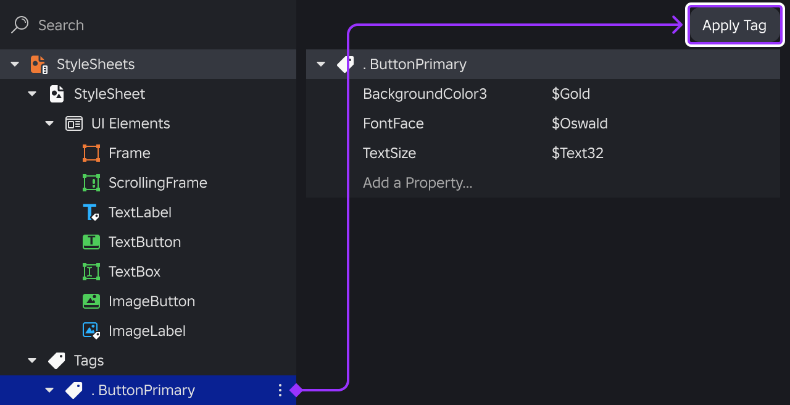Click the search magnifier icon
Image resolution: width=790 pixels, height=405 pixels.
[x=20, y=25]
